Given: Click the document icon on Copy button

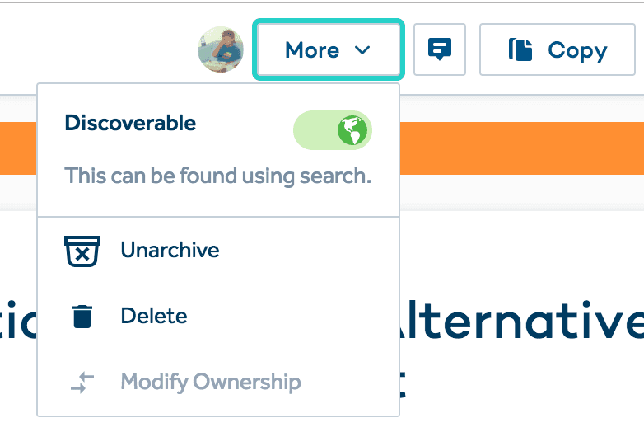Looking at the screenshot, I should tap(520, 50).
